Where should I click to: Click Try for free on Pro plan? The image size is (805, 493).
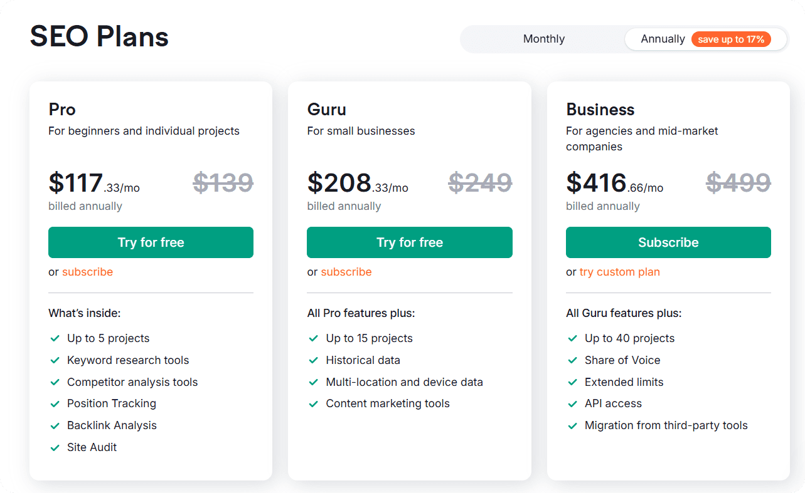[x=151, y=242]
